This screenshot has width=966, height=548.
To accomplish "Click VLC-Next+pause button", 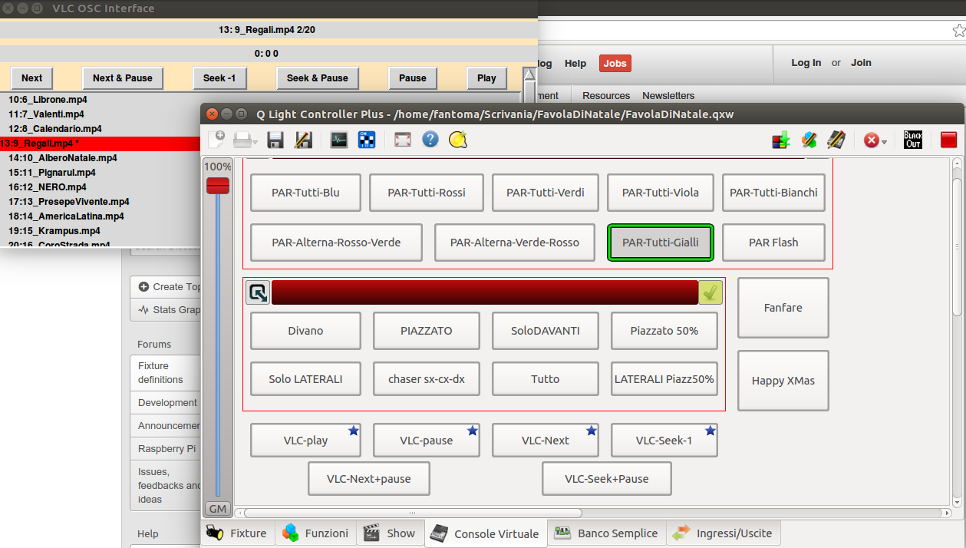I will coord(369,479).
